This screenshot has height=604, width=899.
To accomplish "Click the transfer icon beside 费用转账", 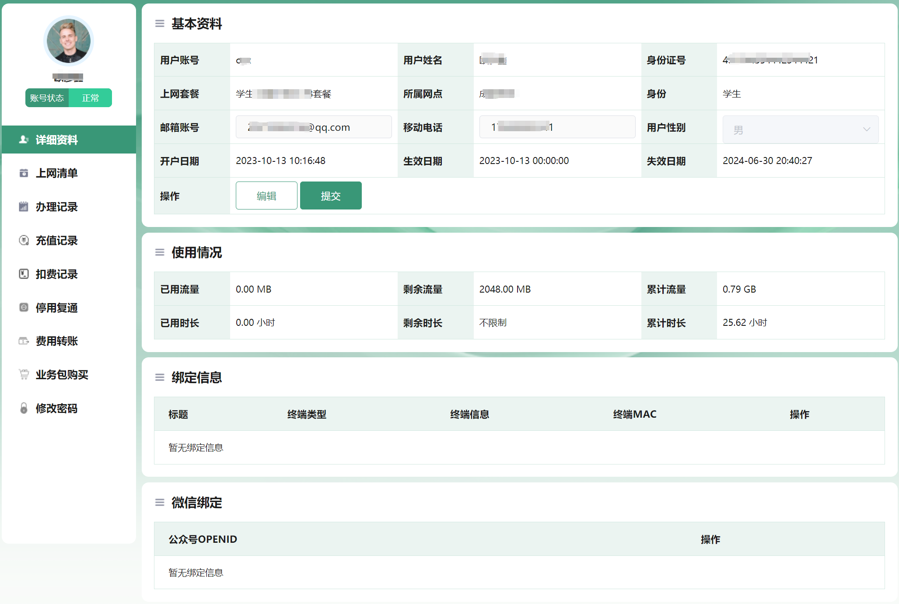I will pos(24,341).
